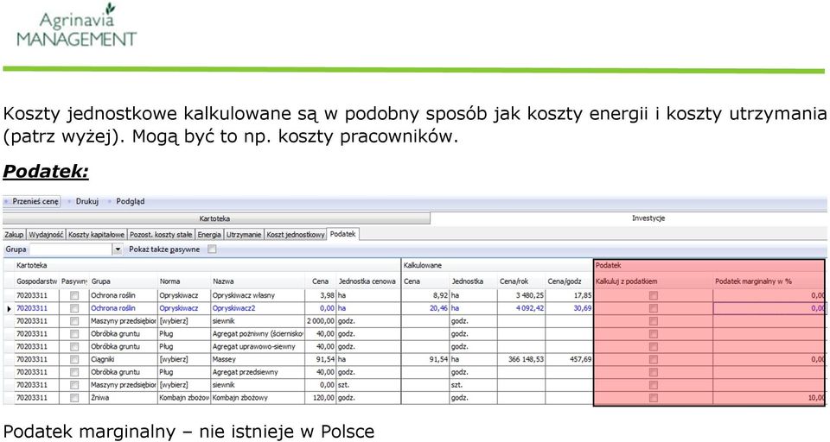Go to the Energia tab
The width and height of the screenshot is (830, 442).
coord(209,235)
